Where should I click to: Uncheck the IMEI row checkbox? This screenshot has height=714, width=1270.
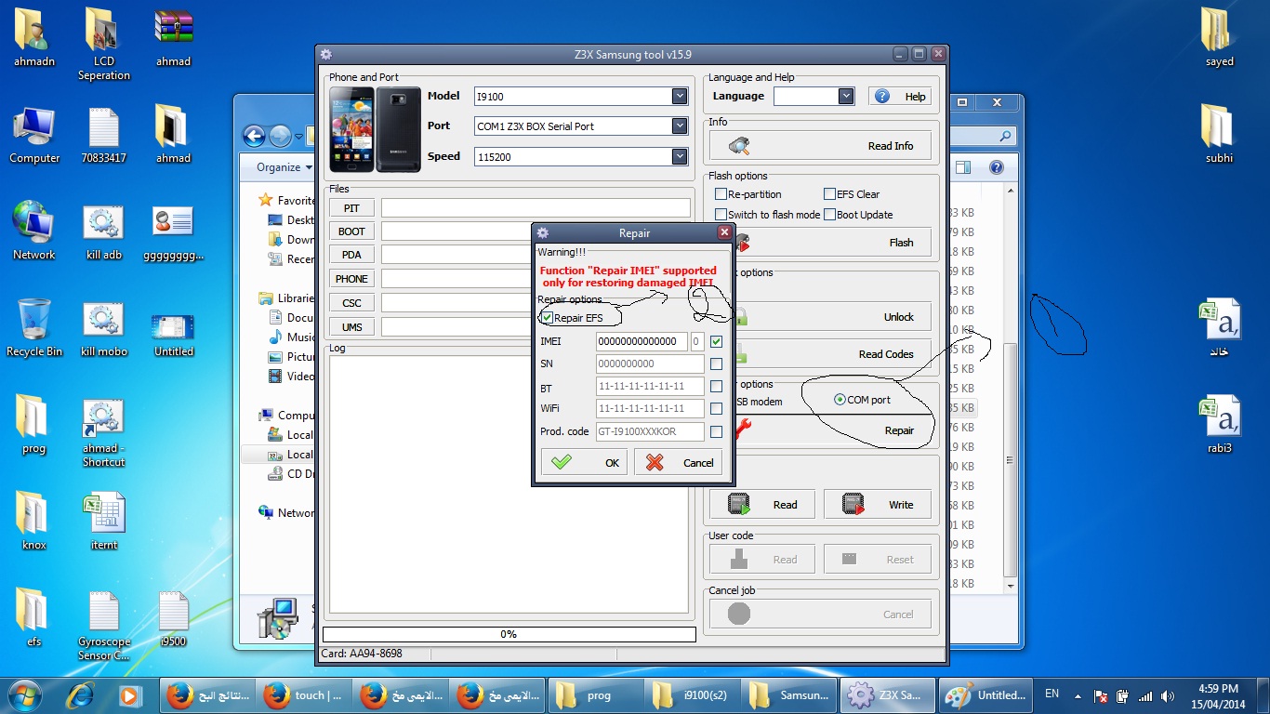tap(716, 341)
